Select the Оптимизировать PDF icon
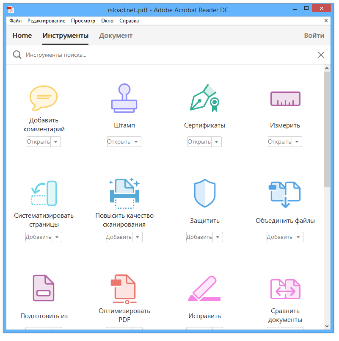The image size is (339, 341). pyautogui.click(x=124, y=289)
